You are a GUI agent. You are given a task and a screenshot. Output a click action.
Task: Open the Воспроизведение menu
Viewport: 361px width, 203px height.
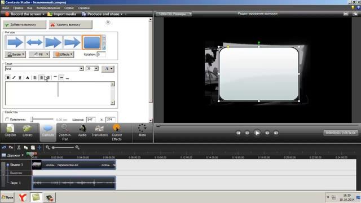point(48,8)
